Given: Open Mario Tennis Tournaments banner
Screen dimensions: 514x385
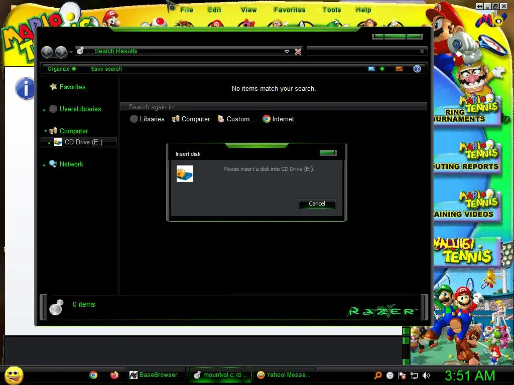Looking at the screenshot, I should click(466, 111).
